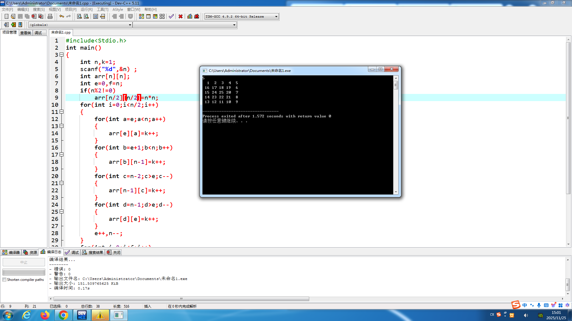Click the Find magnifier toolbar icon
Screen dimensions: 572x321
point(80,16)
